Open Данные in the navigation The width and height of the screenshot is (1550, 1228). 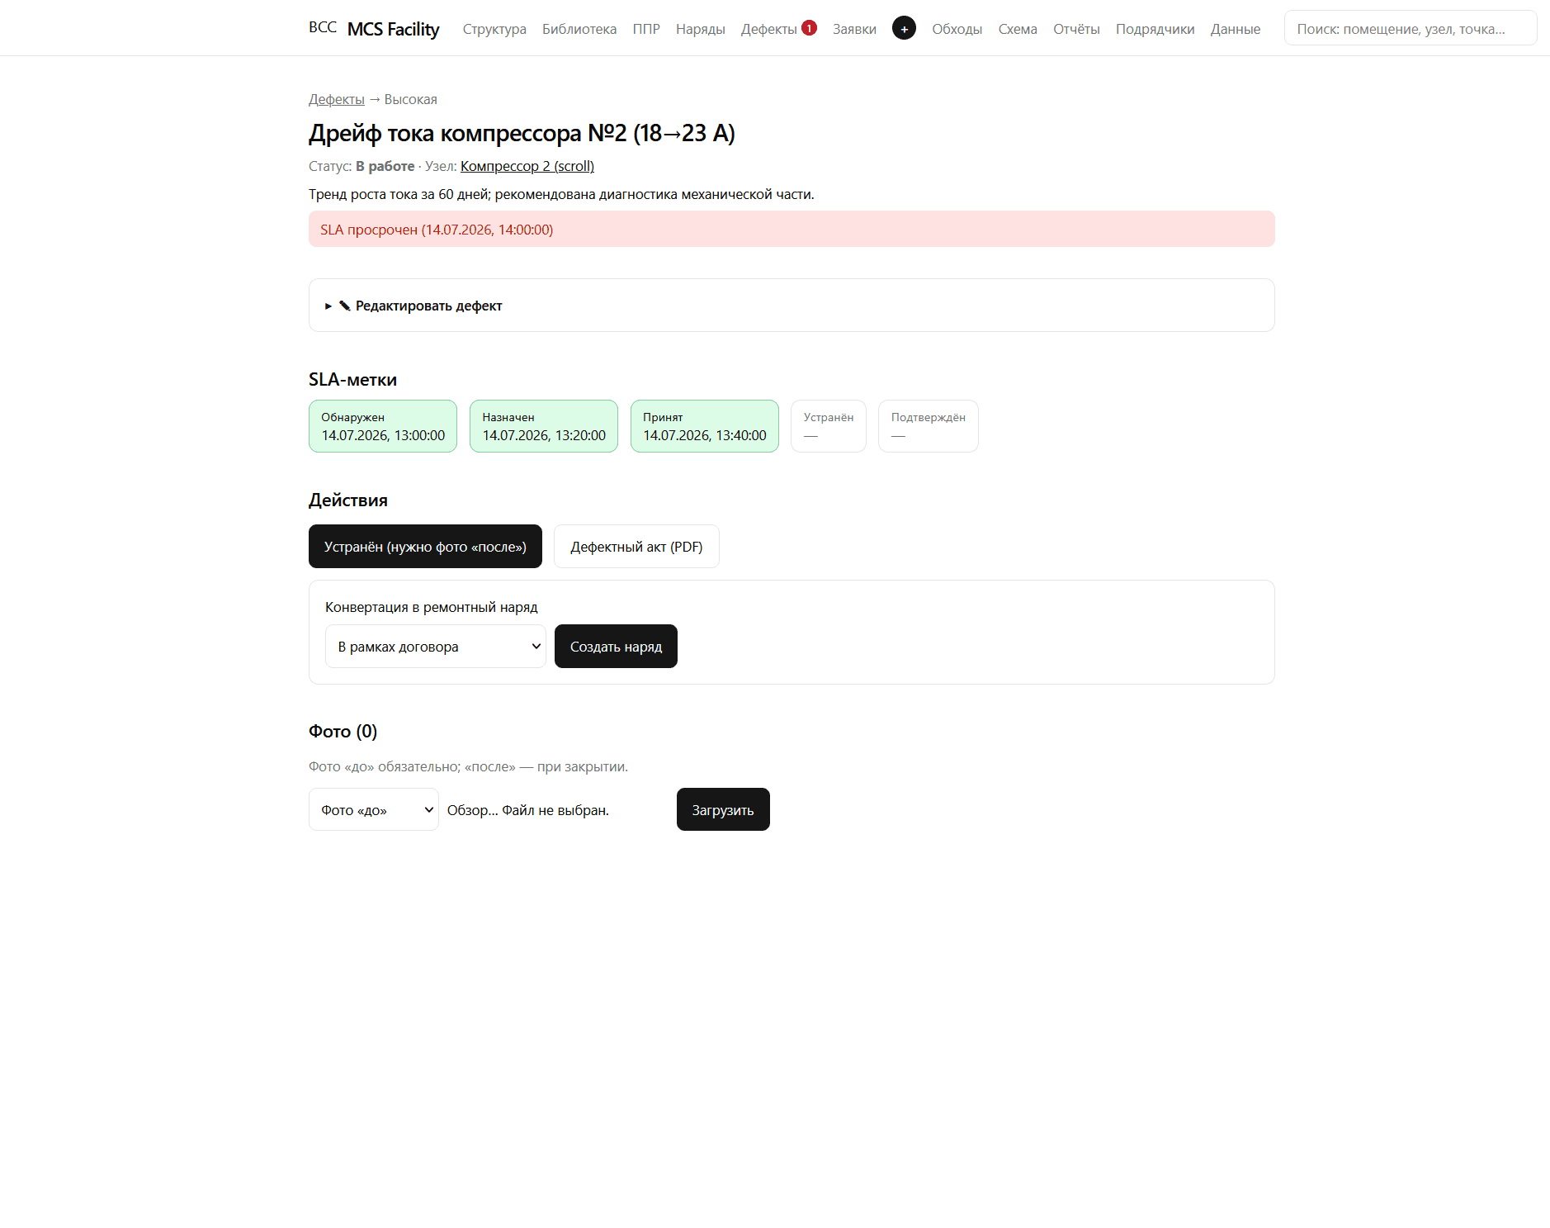click(x=1235, y=29)
